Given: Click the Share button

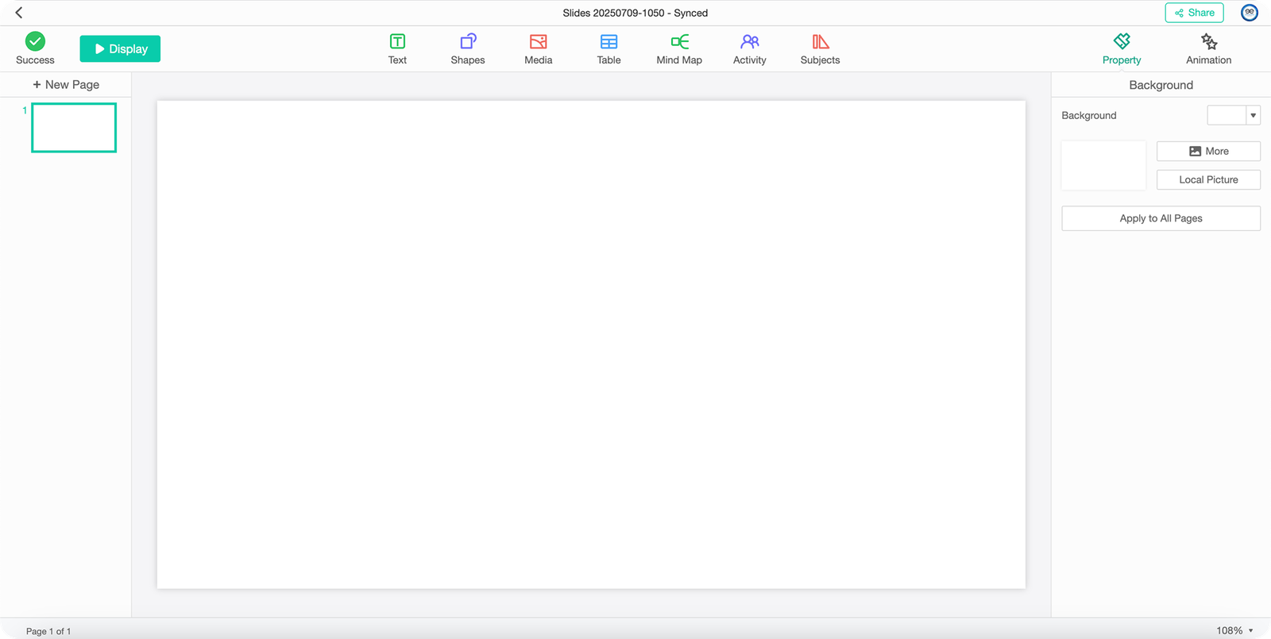Looking at the screenshot, I should pyautogui.click(x=1194, y=13).
